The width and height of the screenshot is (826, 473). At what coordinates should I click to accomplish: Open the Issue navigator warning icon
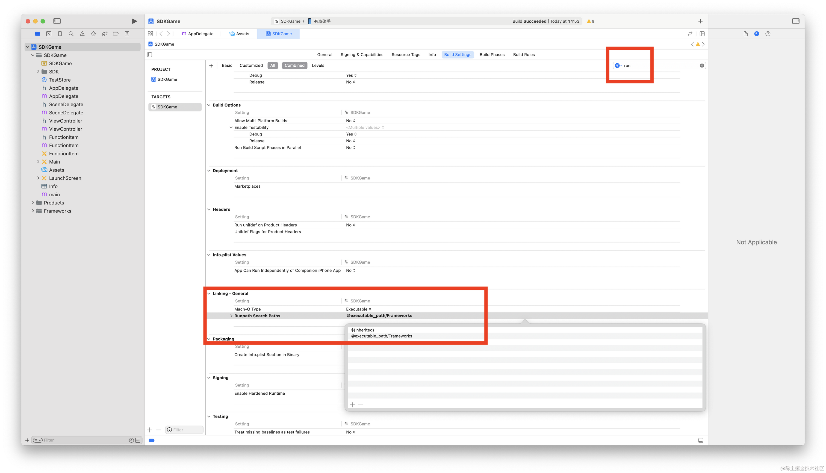tap(82, 34)
